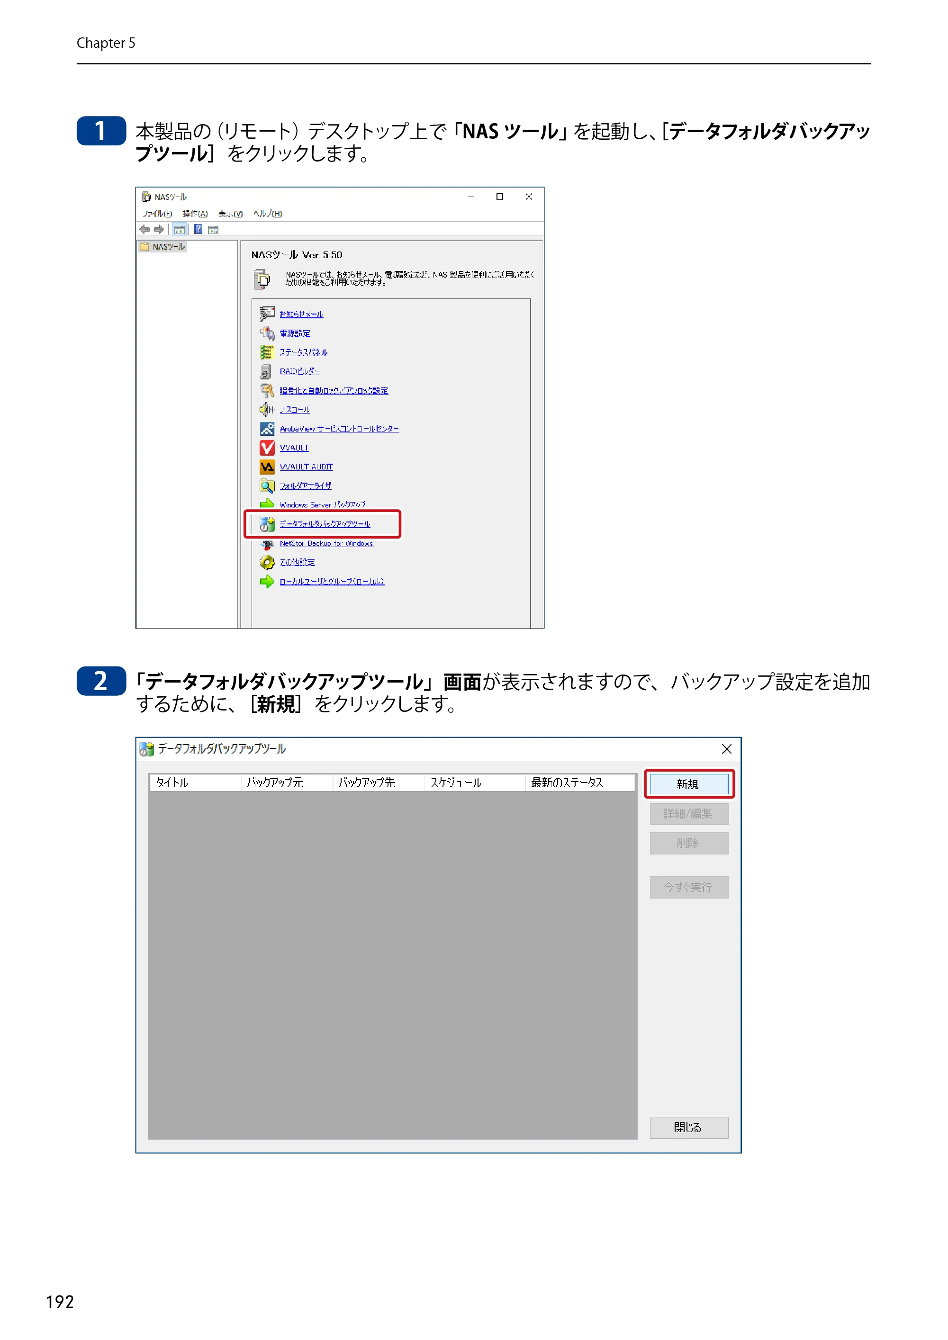
Task: Click the バックアップ元 column header
Action: pos(287,782)
